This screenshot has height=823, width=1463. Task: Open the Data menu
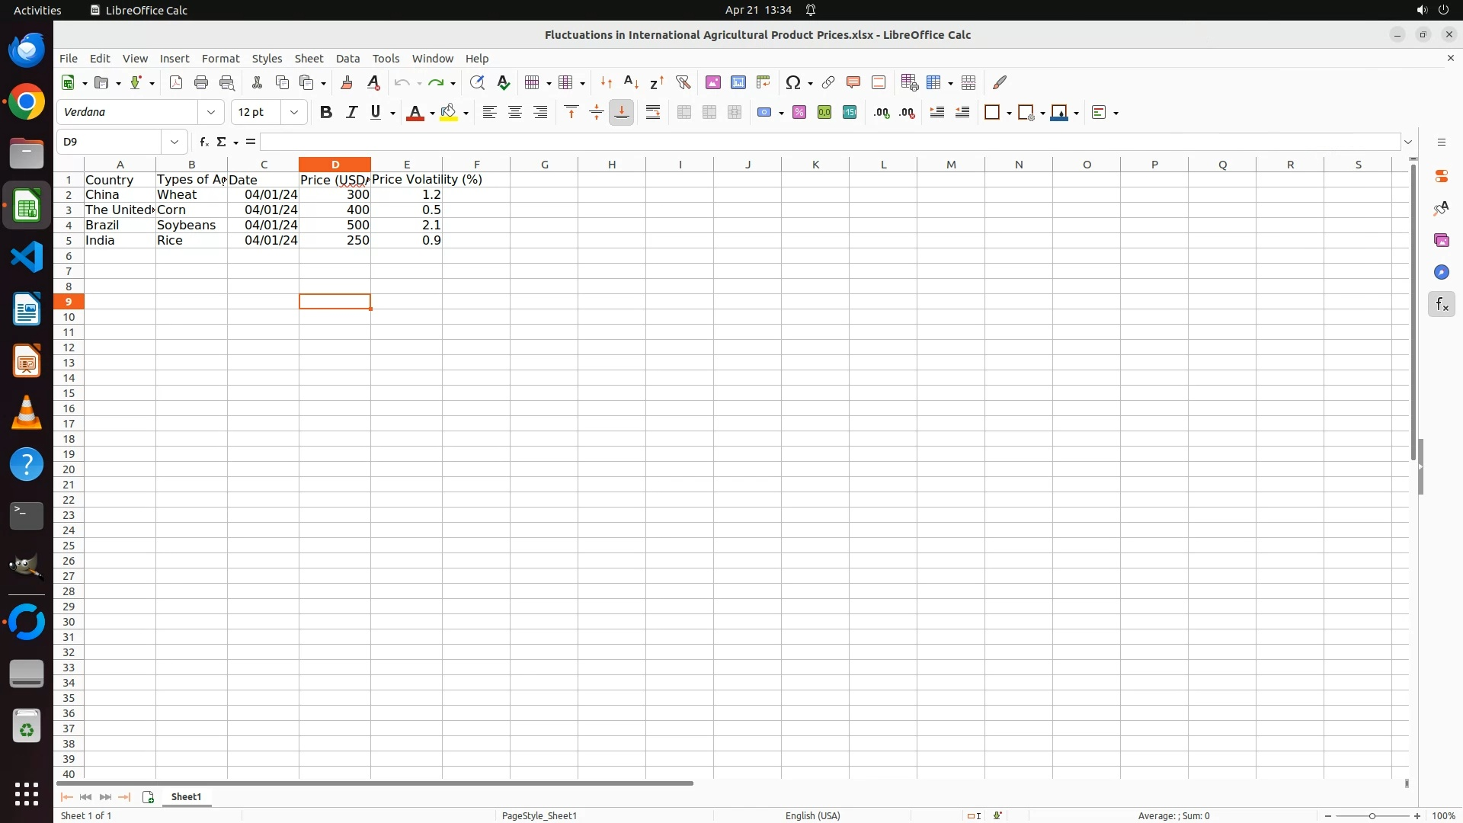(x=347, y=59)
